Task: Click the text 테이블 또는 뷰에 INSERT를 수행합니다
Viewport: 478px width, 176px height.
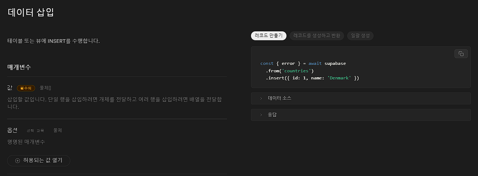Action: [53, 41]
